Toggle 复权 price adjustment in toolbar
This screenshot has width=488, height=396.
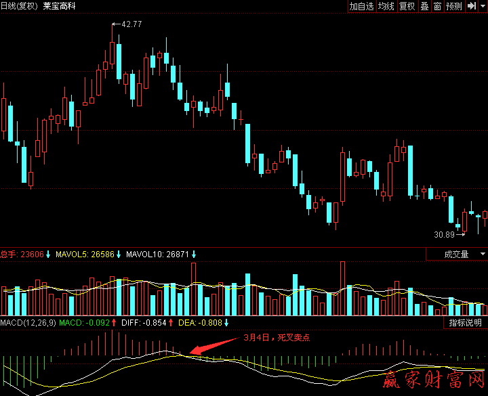click(407, 6)
